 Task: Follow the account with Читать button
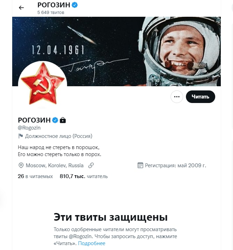[x=200, y=97]
